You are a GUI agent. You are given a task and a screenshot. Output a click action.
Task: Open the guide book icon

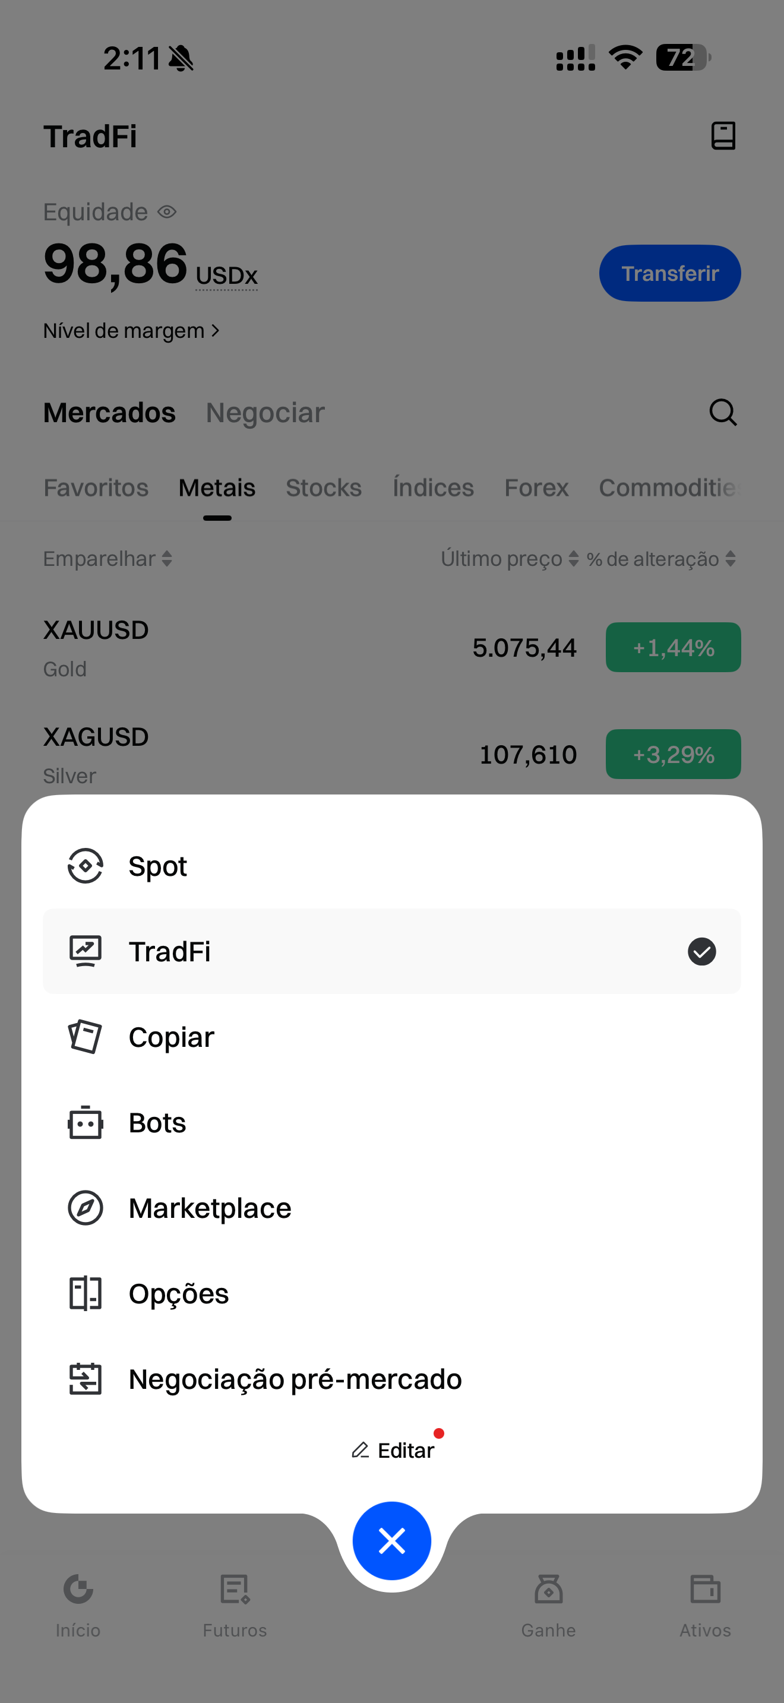[722, 136]
